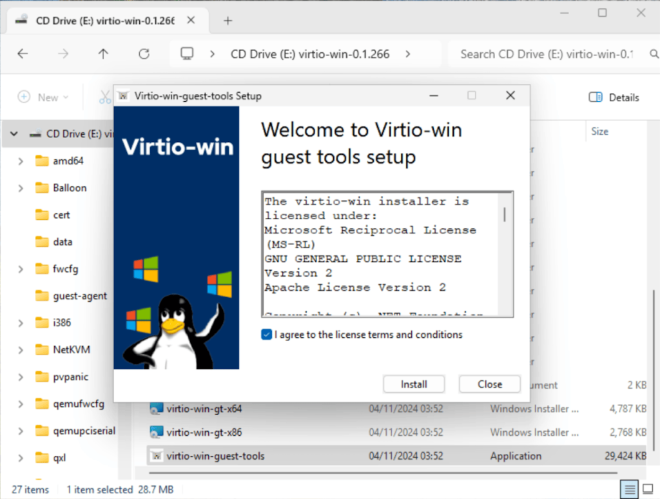Switch to large thumbnails via status bar icon
This screenshot has height=499, width=660.
pyautogui.click(x=648, y=489)
